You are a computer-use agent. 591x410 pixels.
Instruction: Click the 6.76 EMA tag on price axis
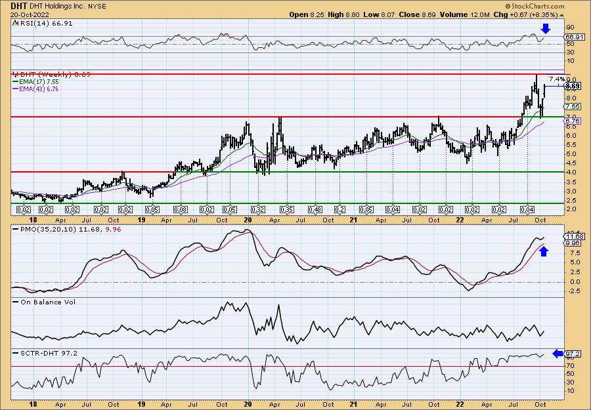[573, 121]
